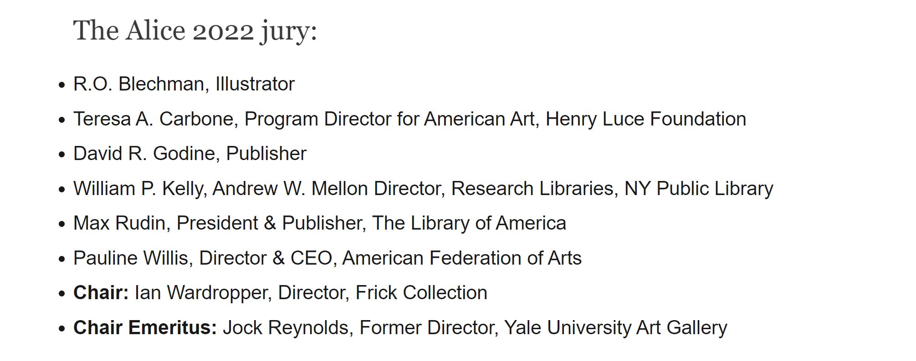This screenshot has height=361, width=916.
Task: Click the name R.O. Blechman
Action: [138, 84]
